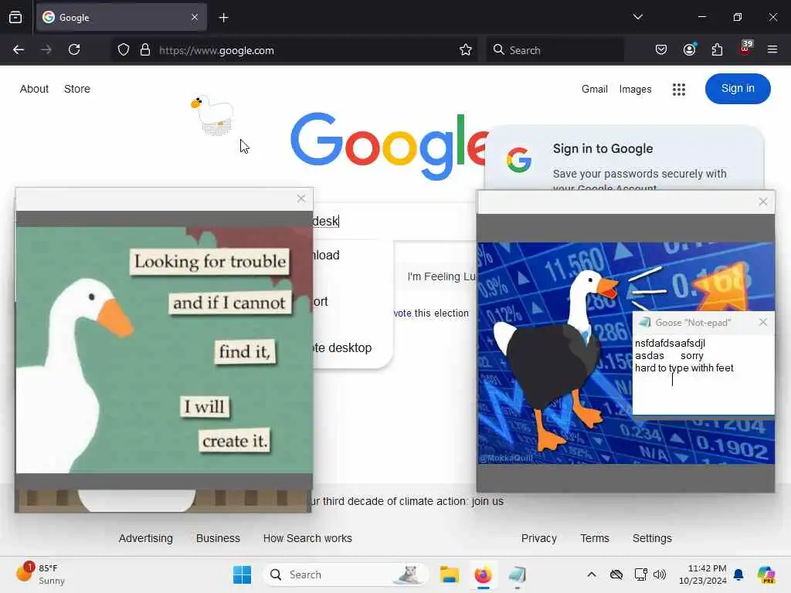Image resolution: width=791 pixels, height=593 pixels.
Task: Click the Sign in to Google card
Action: [624, 159]
